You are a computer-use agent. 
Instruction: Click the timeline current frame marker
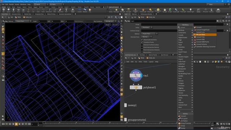click(x=44, y=123)
